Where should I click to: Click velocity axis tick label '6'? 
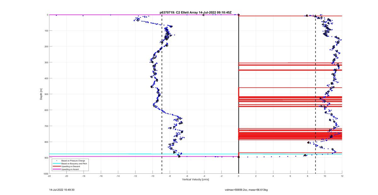coord(290,176)
